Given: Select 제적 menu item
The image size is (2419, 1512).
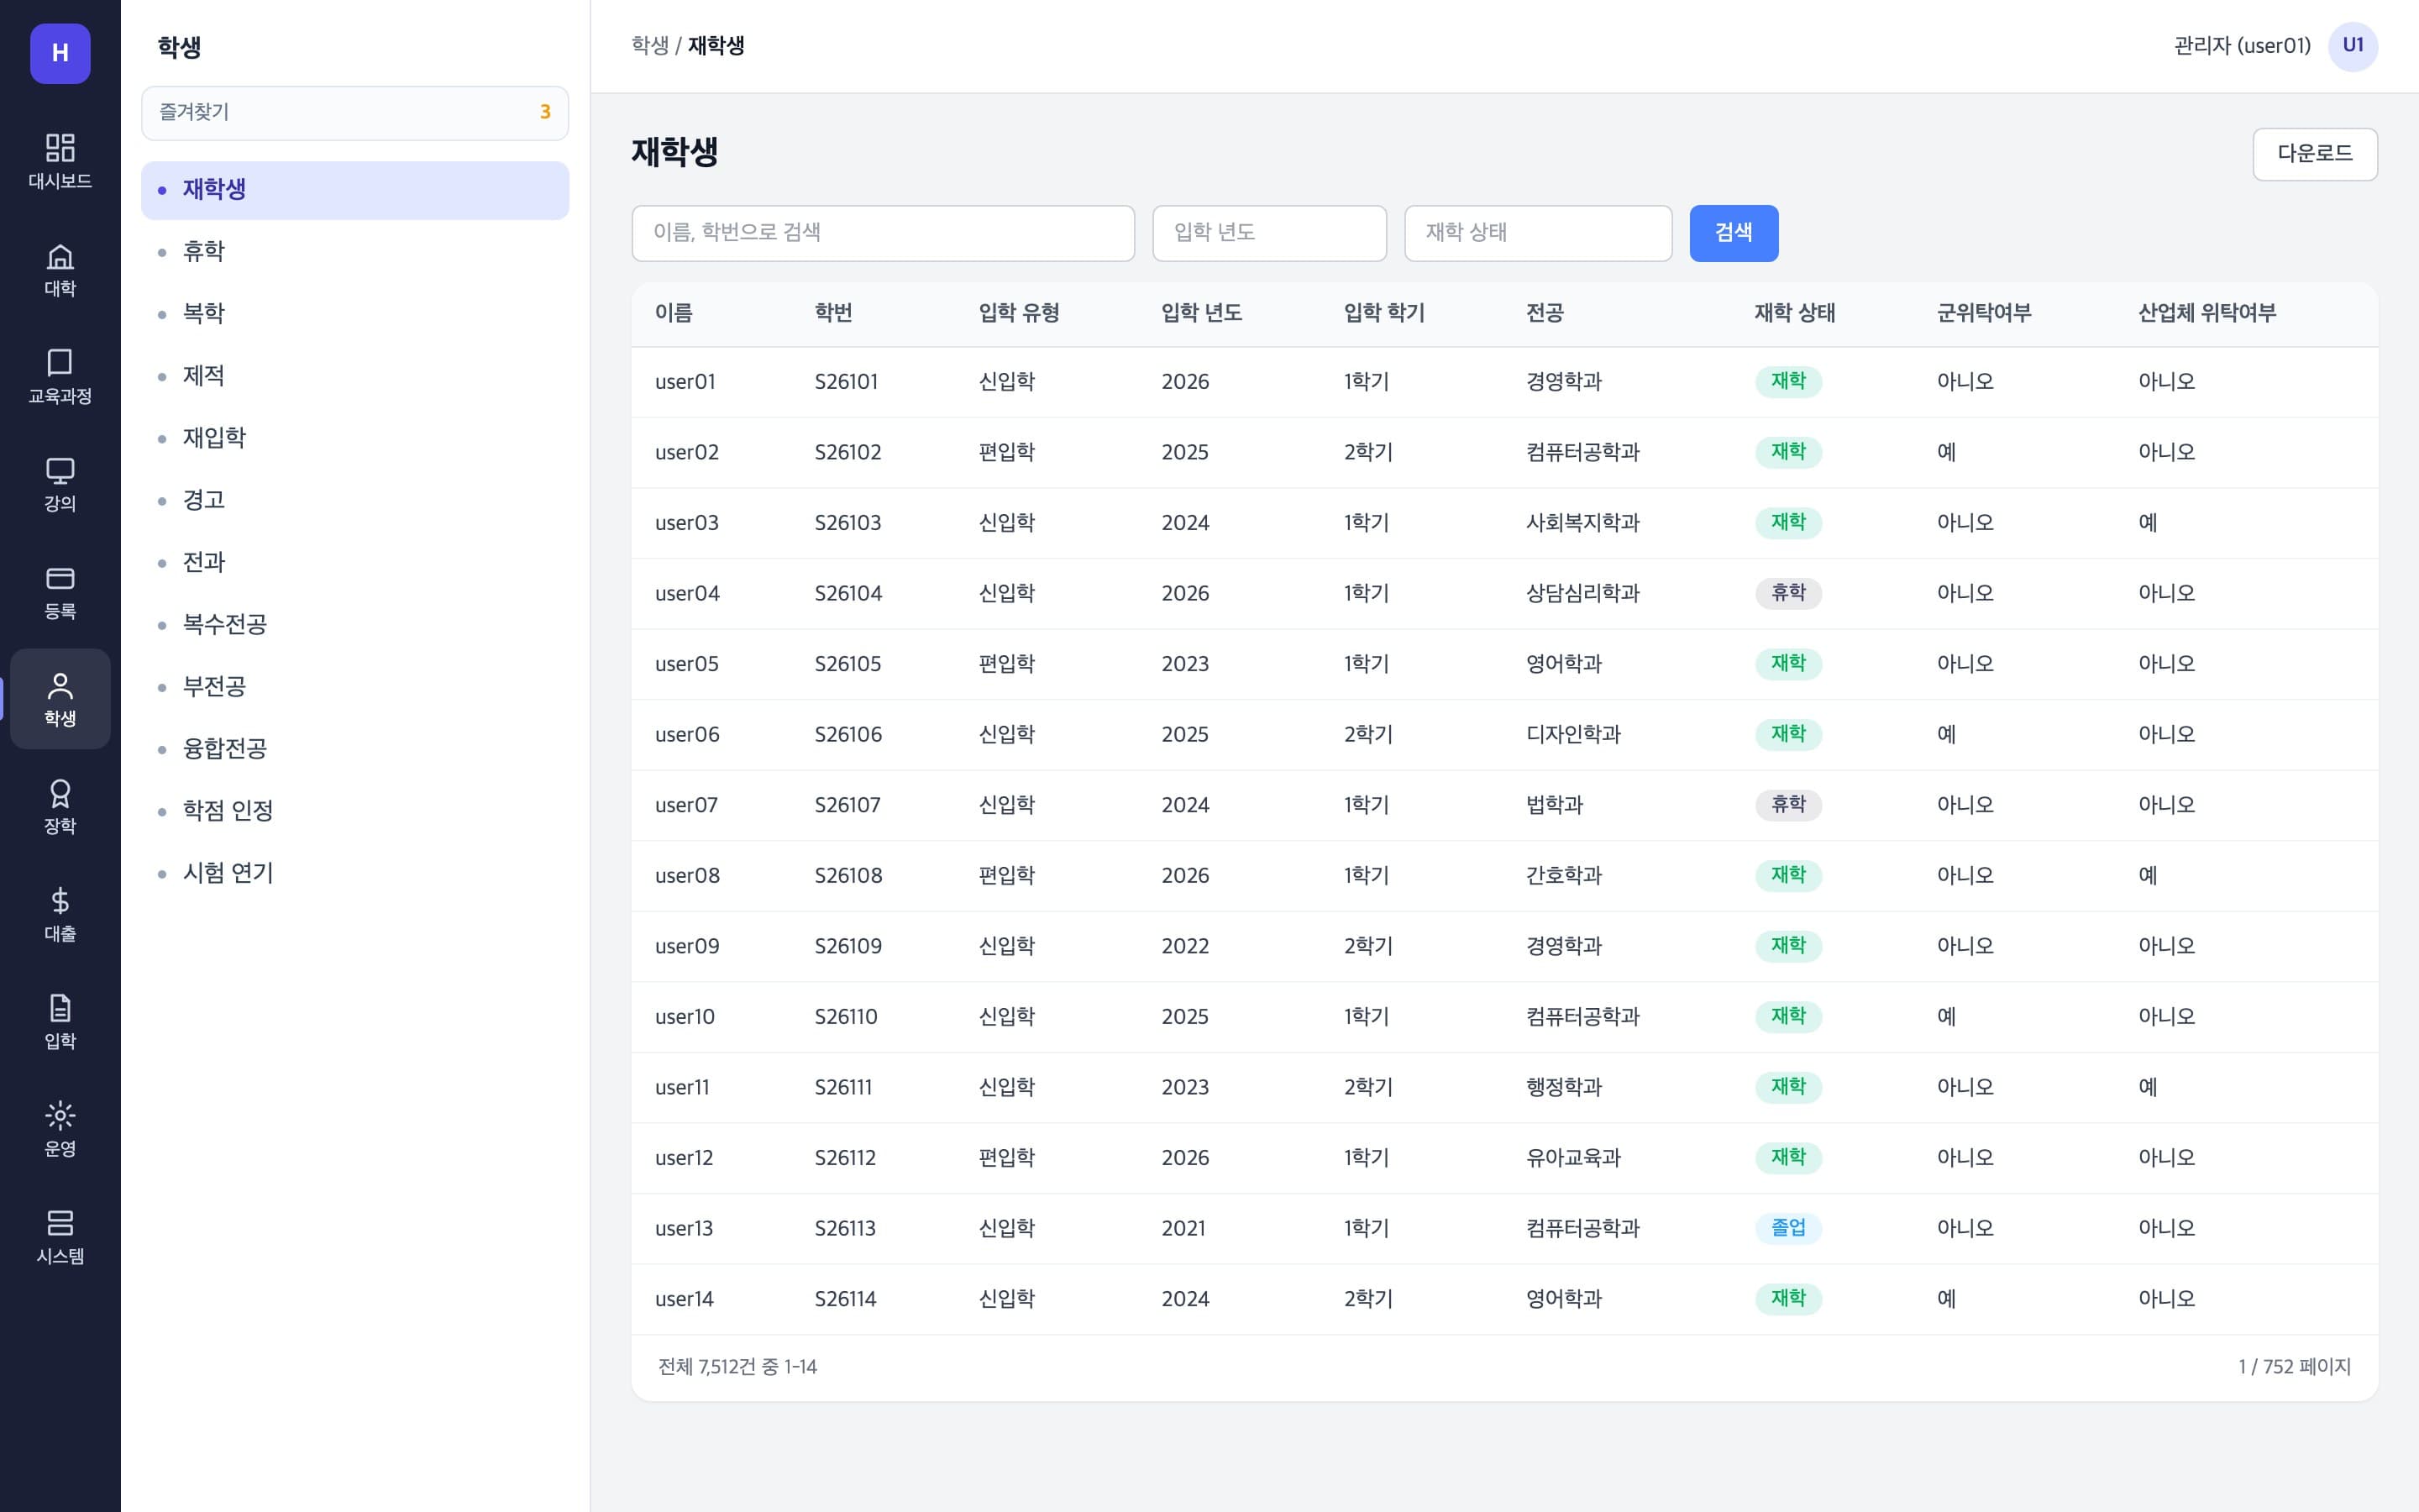Looking at the screenshot, I should (354, 376).
